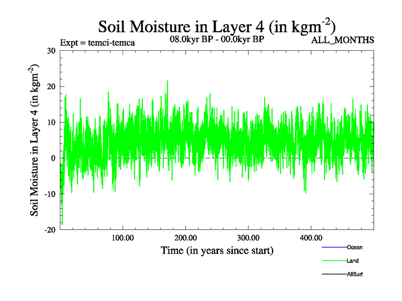Click the green Land legend line
This screenshot has height=301, width=402.
(x=334, y=261)
